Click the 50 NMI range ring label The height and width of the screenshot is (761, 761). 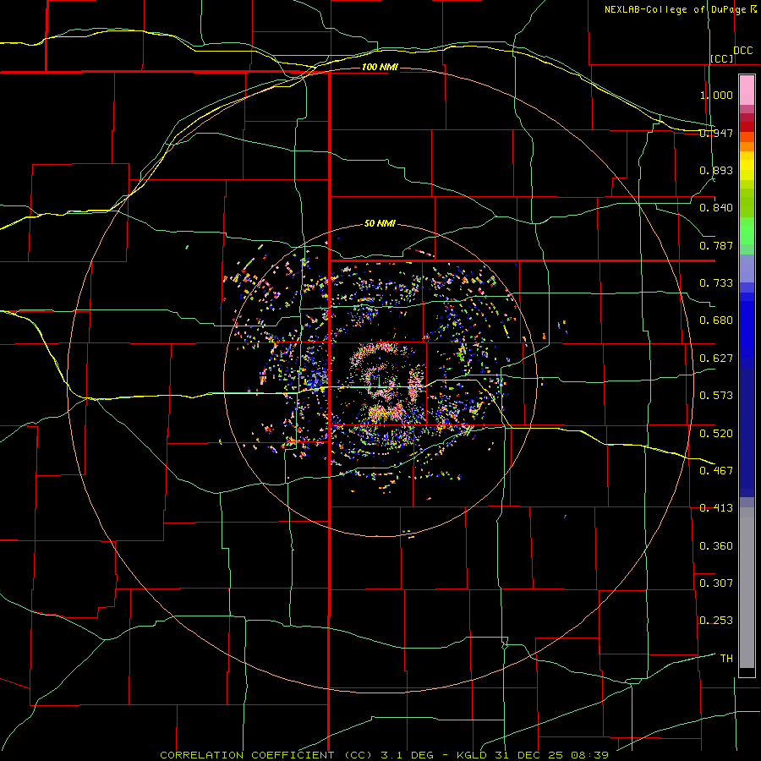point(380,224)
